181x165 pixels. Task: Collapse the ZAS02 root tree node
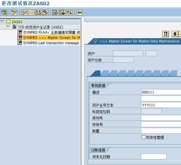[x=2, y=21]
